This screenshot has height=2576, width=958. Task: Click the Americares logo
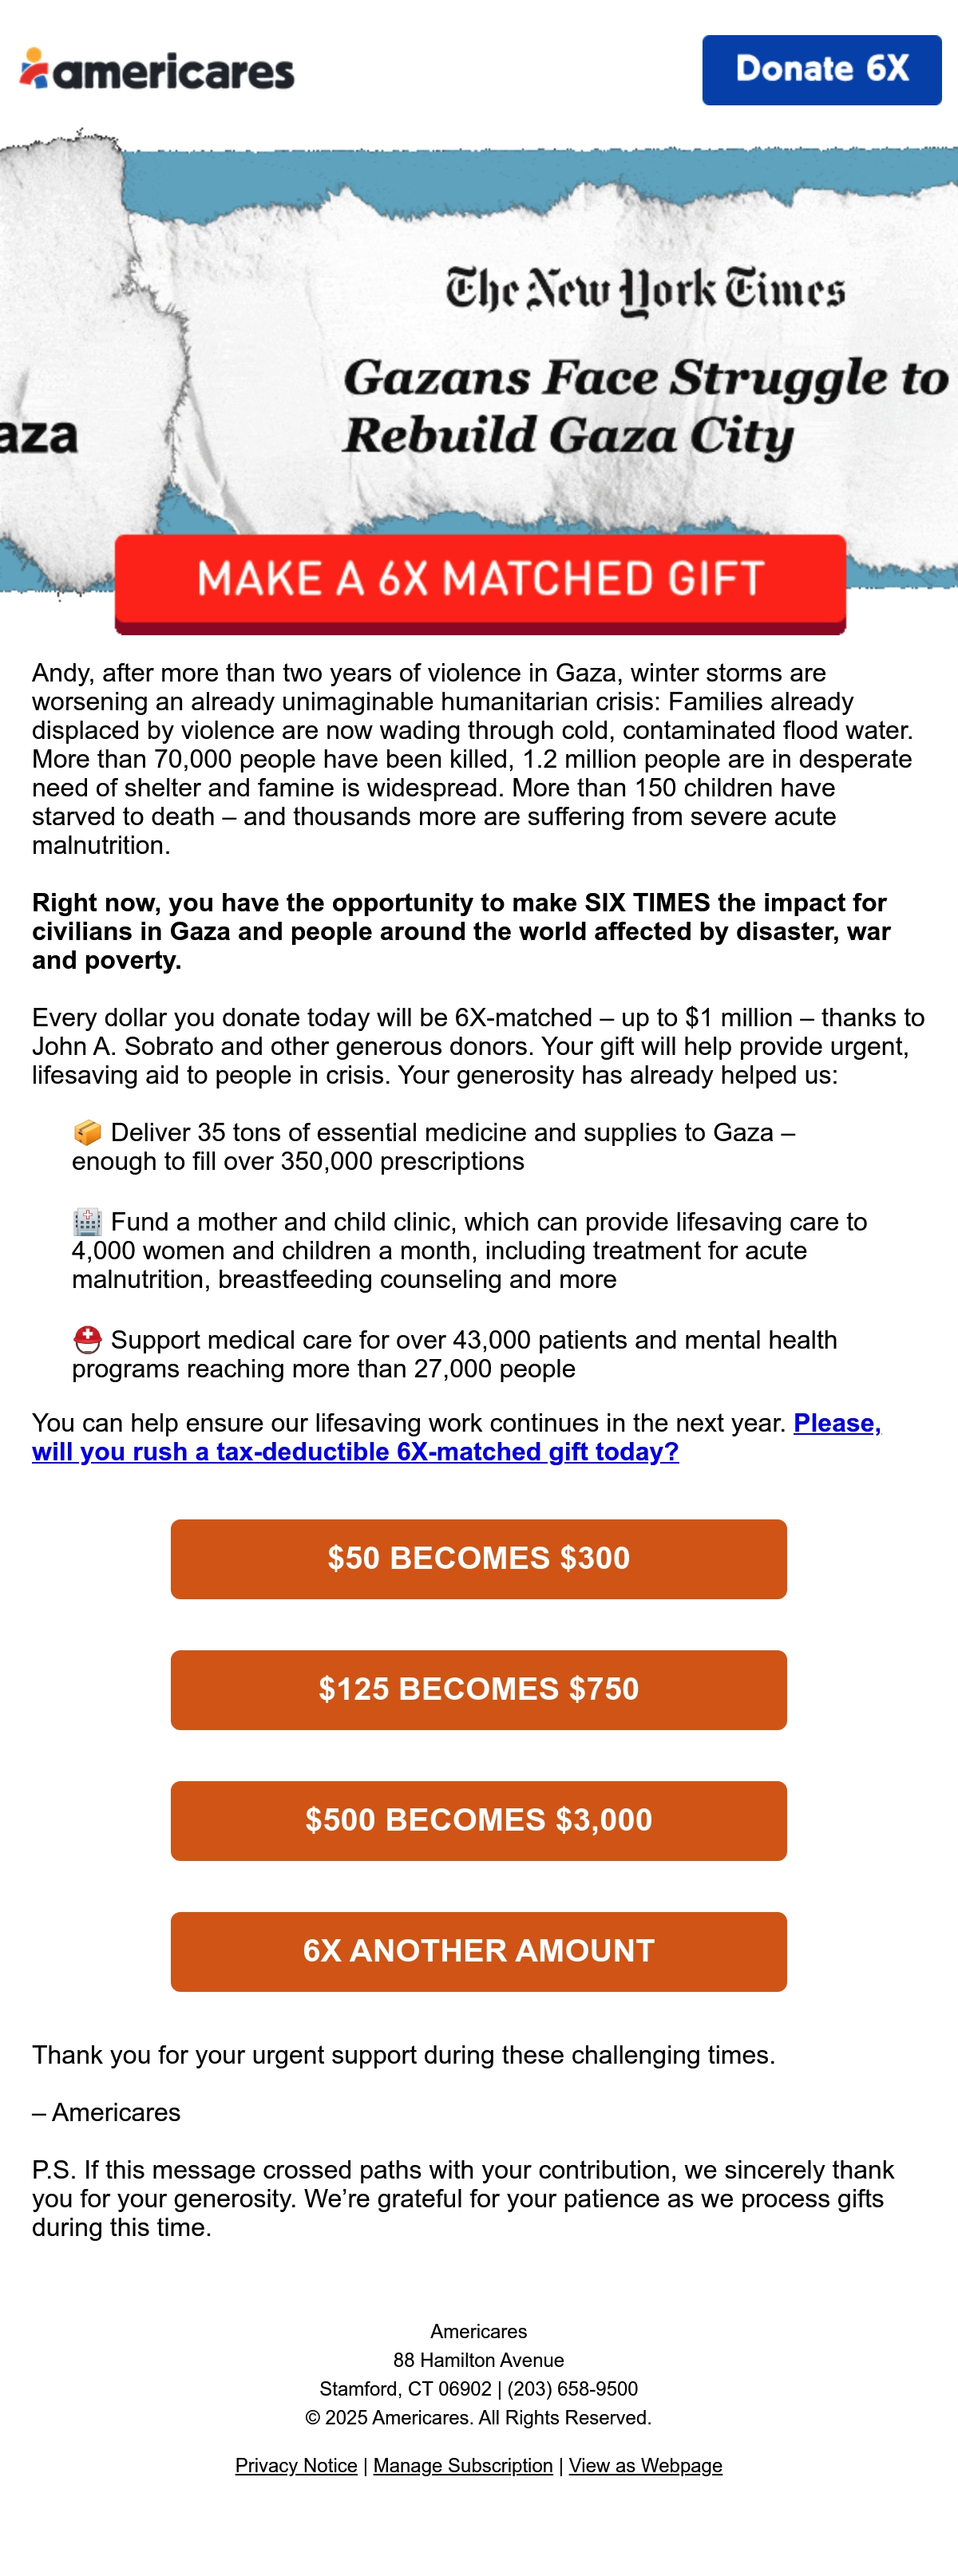(x=157, y=70)
